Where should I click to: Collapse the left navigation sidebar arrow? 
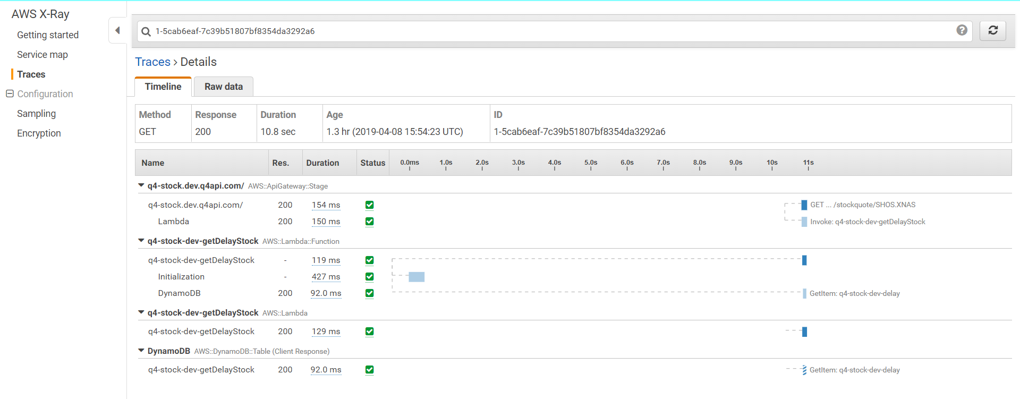coord(117,30)
